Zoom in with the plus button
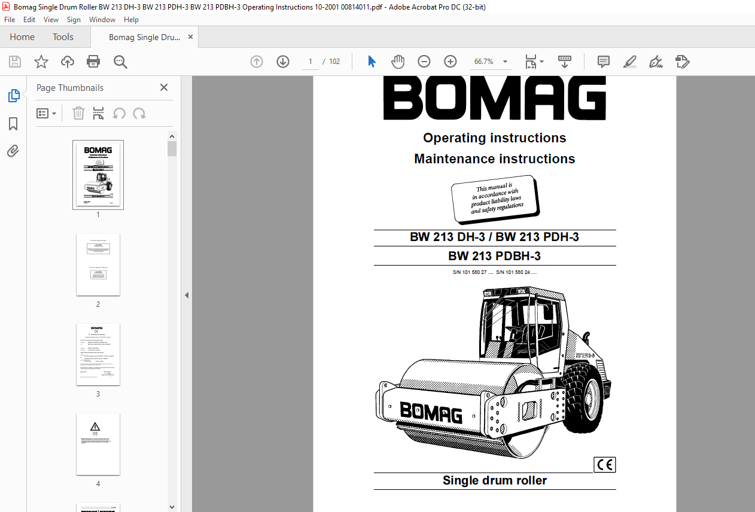The height and width of the screenshot is (512, 755). [450, 62]
